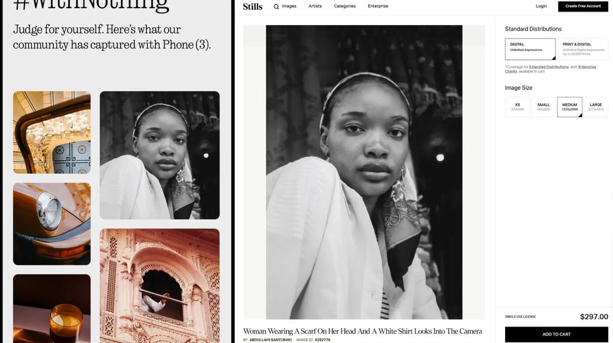Screen dimensions: 613x343
Task: Open Abdullahi Santuraki artist link
Action: click(x=270, y=340)
